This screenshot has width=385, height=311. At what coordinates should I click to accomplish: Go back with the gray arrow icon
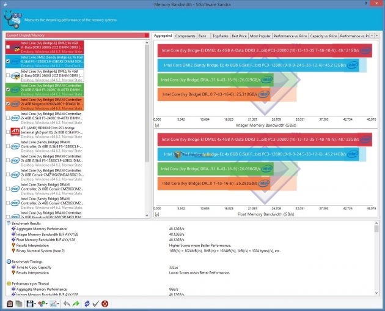click(x=67, y=304)
